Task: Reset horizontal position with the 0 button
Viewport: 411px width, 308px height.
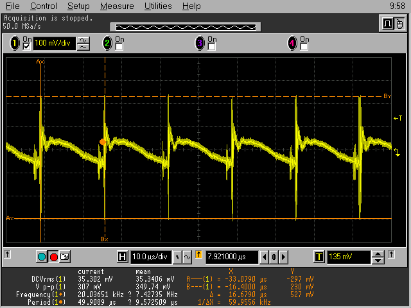Action: [274, 257]
